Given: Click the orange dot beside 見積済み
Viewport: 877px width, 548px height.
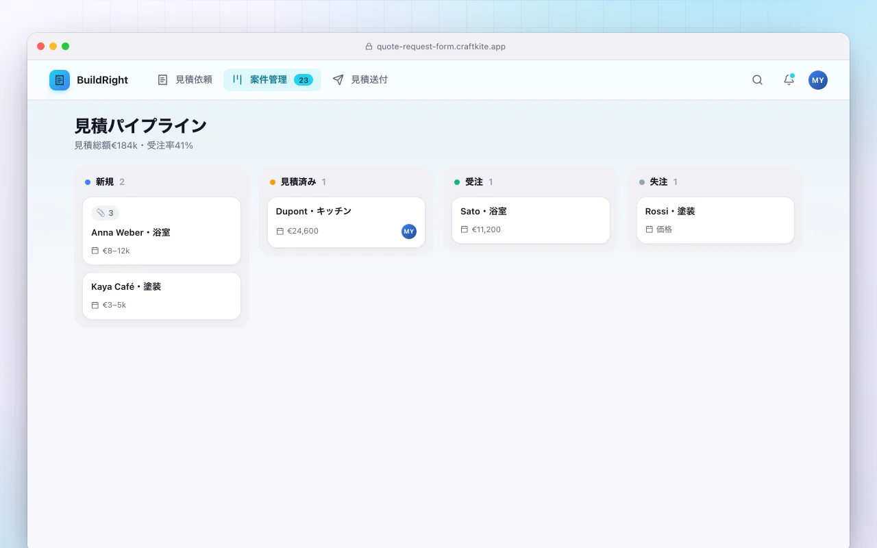Looking at the screenshot, I should (273, 182).
